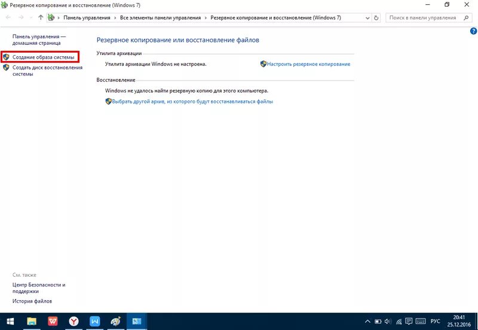
Task: Open "Панель управления — домашняя страница"
Action: click(x=39, y=39)
